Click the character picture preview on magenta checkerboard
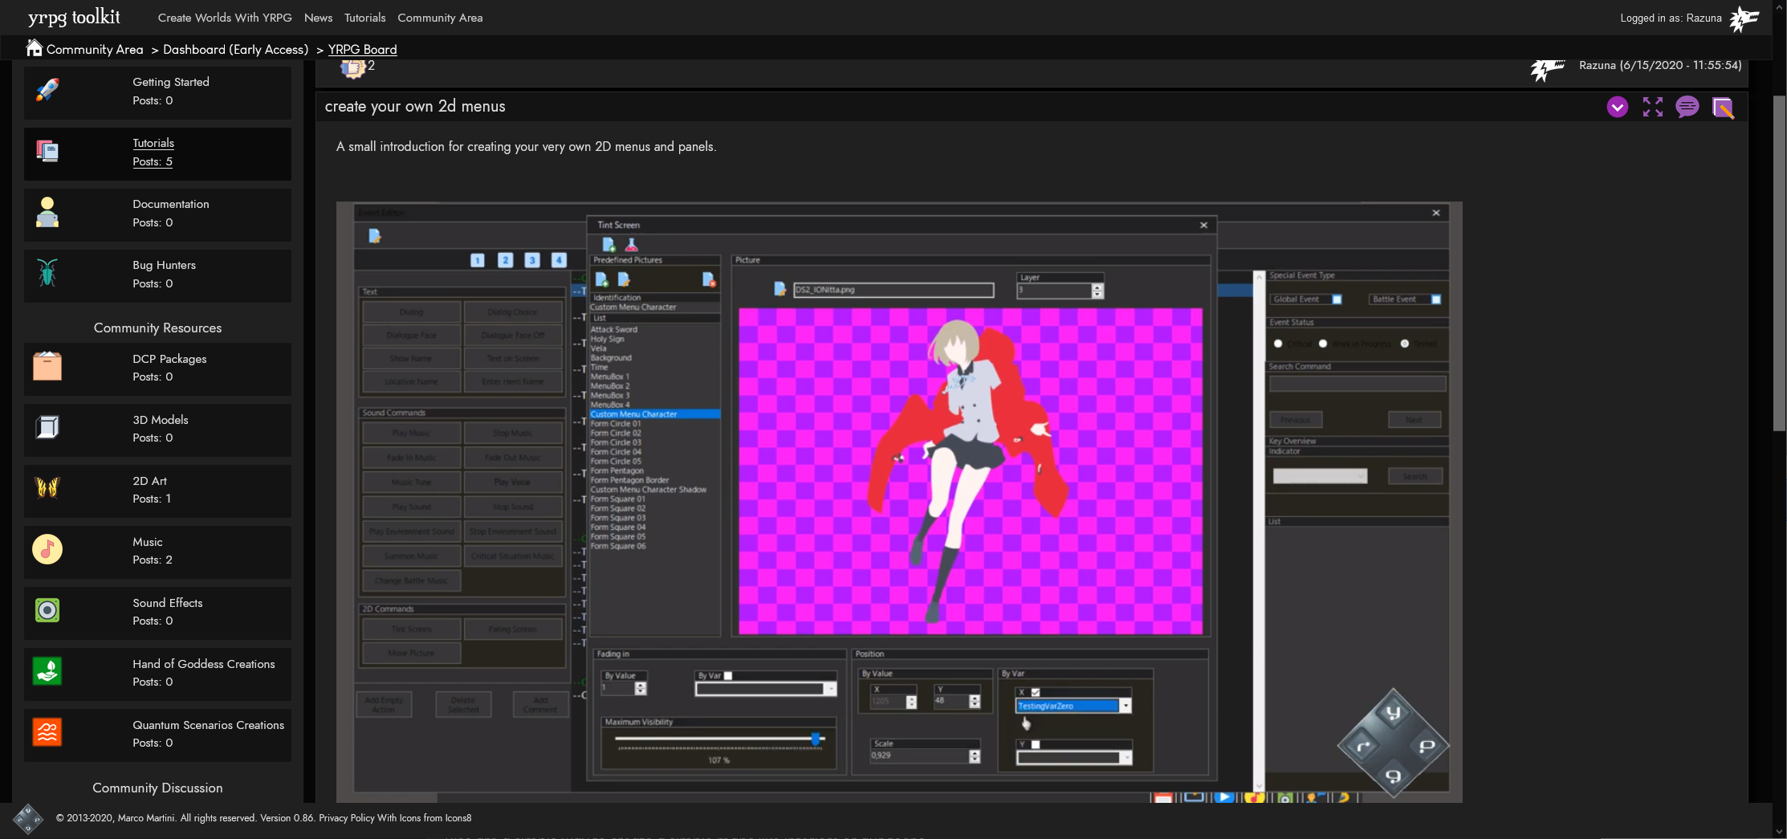The height and width of the screenshot is (839, 1787). click(970, 471)
